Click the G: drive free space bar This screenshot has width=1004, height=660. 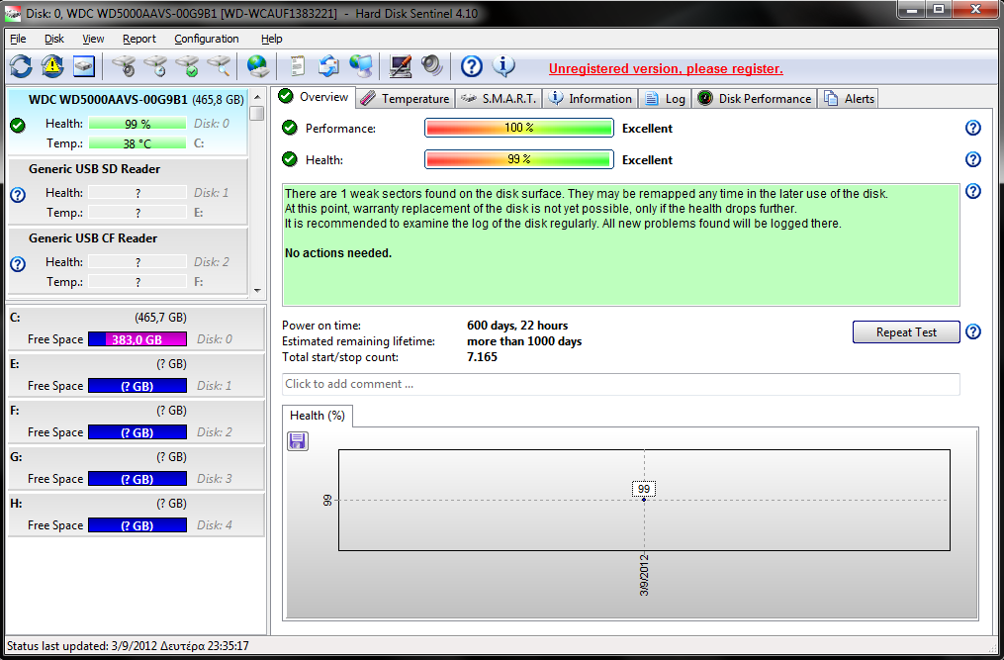[x=137, y=479]
